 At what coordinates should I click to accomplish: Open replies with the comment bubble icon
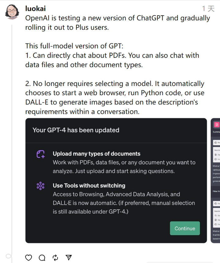tap(42, 258)
